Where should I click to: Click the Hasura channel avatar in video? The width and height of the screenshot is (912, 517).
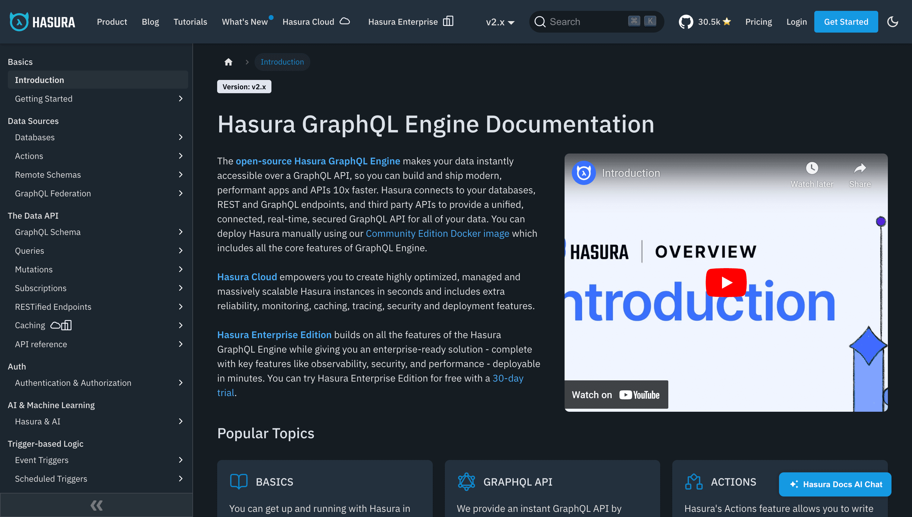pyautogui.click(x=584, y=173)
